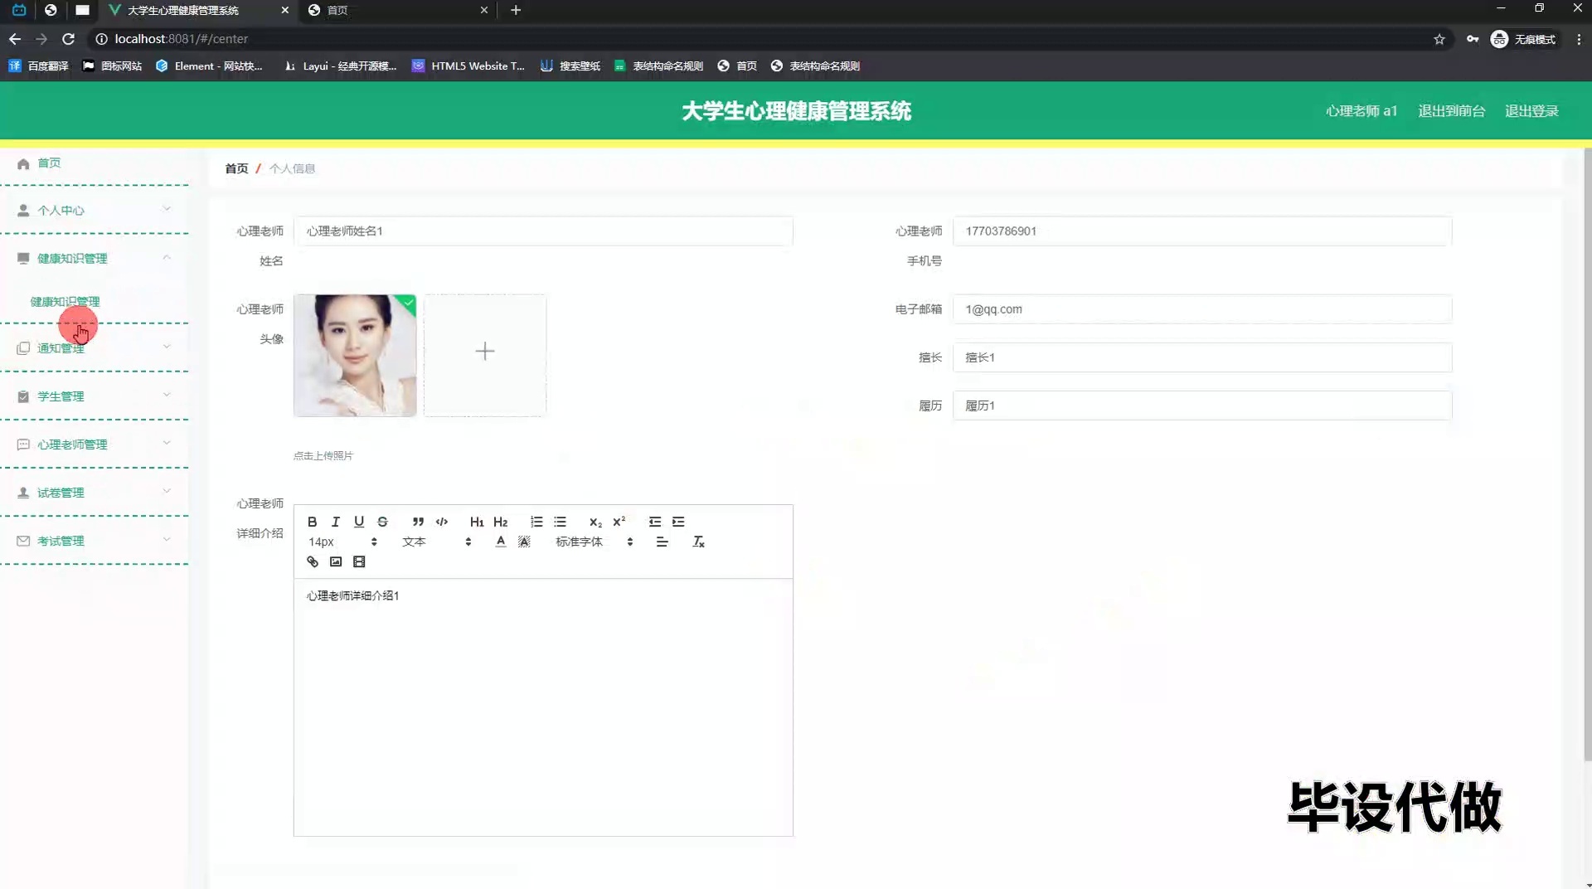Image resolution: width=1592 pixels, height=889 pixels.
Task: Decrease indent in the editor
Action: (x=655, y=522)
